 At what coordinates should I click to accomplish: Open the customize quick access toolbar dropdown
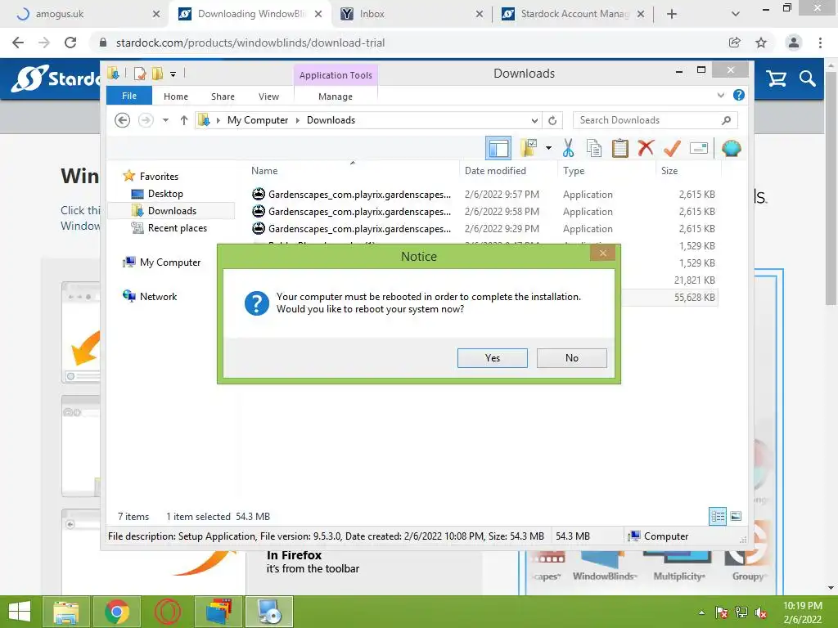(173, 74)
